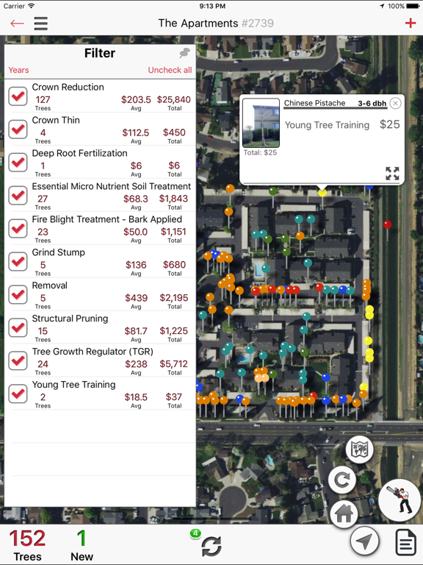Tap The Apartments #2739 title
423x565 pixels.
click(216, 24)
